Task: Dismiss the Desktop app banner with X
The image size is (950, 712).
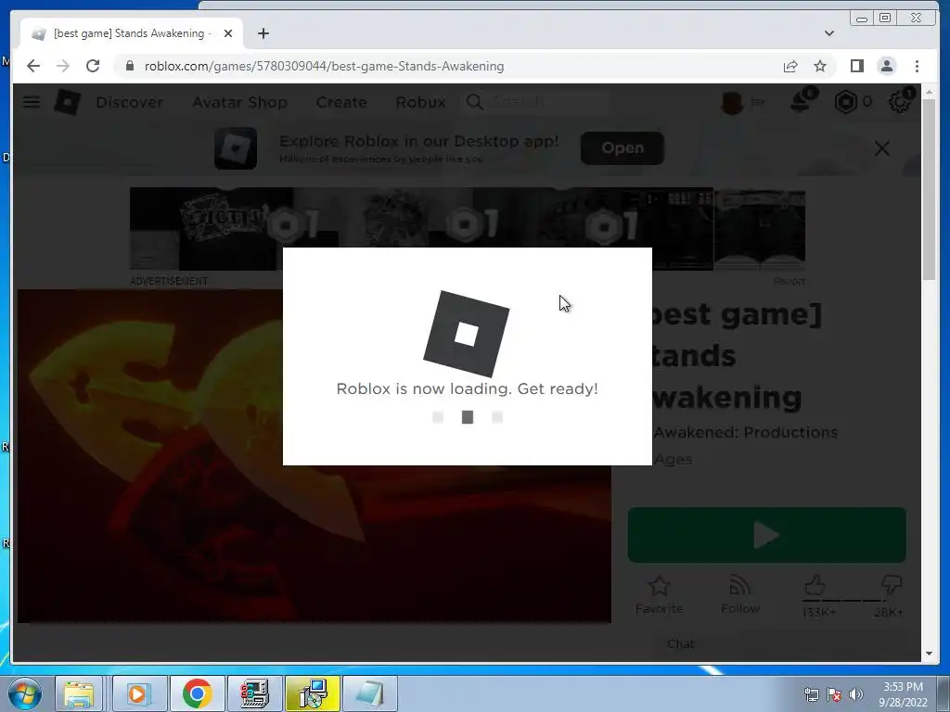Action: click(882, 148)
